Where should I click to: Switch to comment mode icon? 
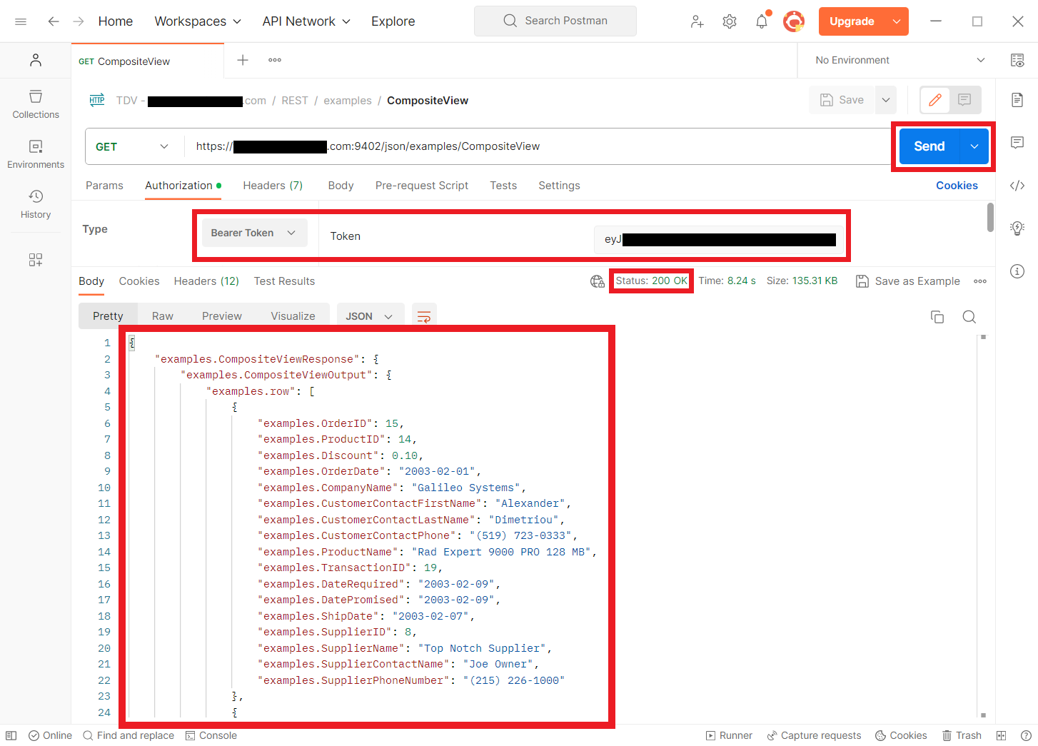tap(964, 100)
